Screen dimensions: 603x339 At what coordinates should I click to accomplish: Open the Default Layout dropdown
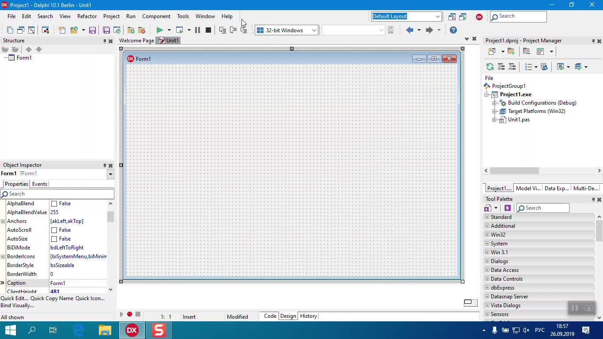[437, 16]
